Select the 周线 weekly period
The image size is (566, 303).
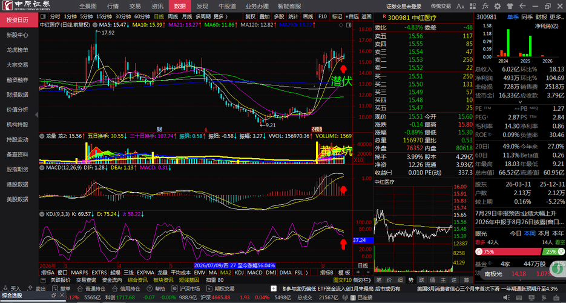(x=173, y=16)
